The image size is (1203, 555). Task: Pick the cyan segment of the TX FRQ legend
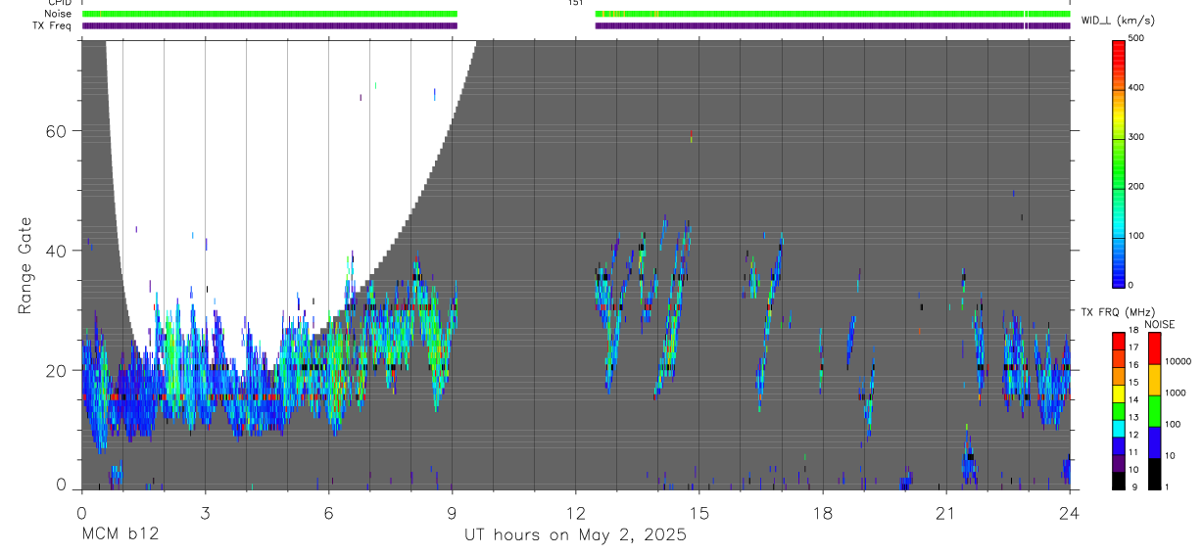point(1118,428)
